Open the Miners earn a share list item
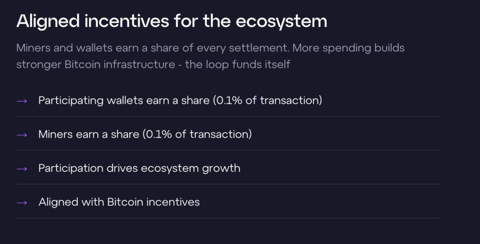Viewport: 480px width, 244px height. point(145,134)
